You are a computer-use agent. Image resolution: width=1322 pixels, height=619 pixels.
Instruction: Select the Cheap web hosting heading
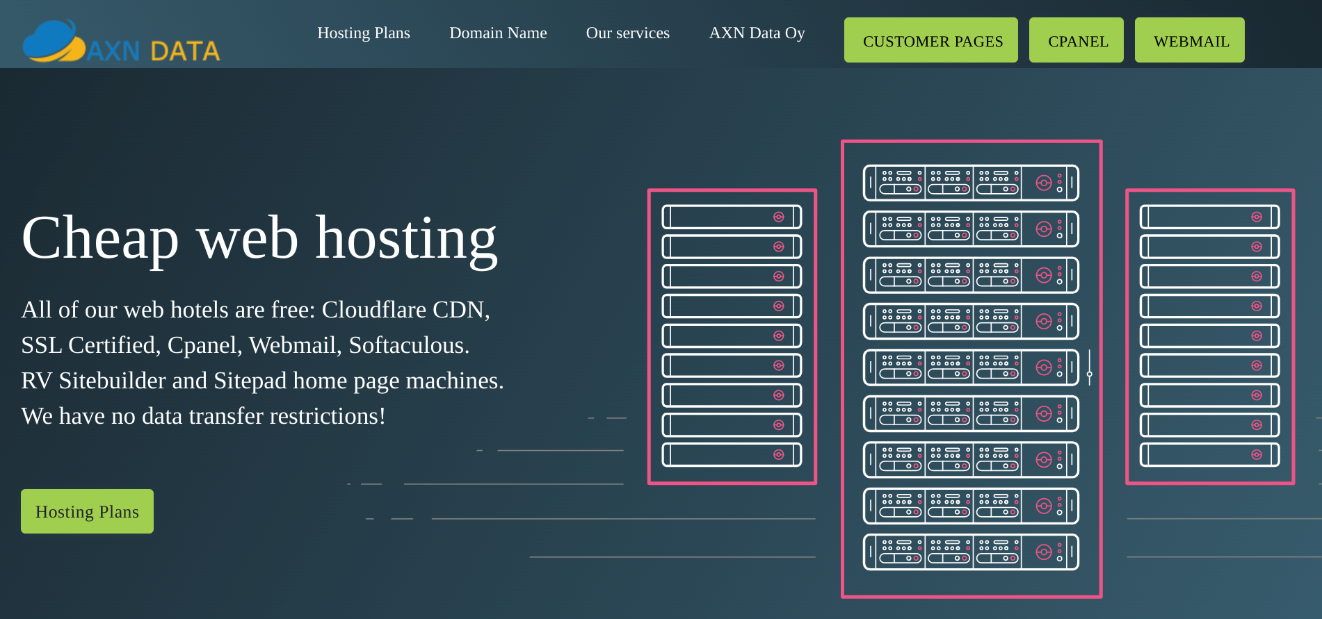pos(259,238)
